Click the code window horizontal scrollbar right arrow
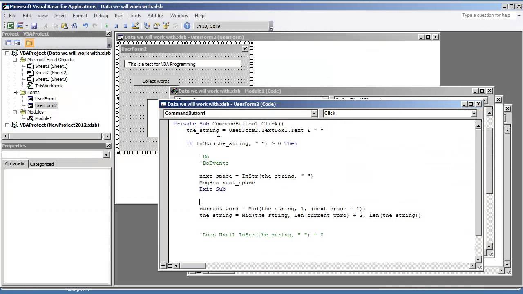The image size is (523, 294). click(472, 265)
